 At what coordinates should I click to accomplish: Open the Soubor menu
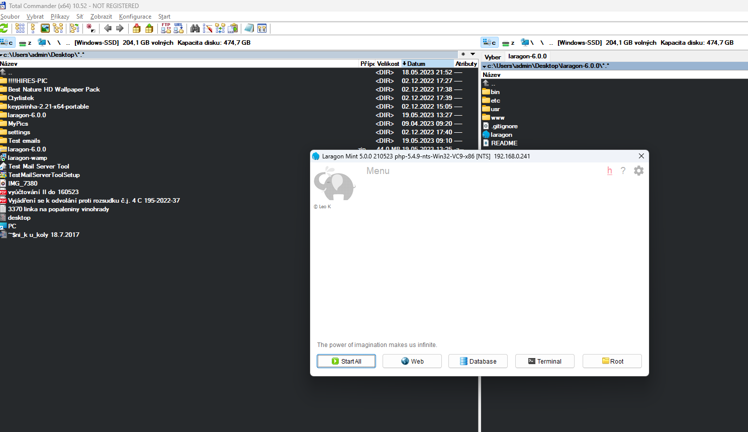point(10,17)
